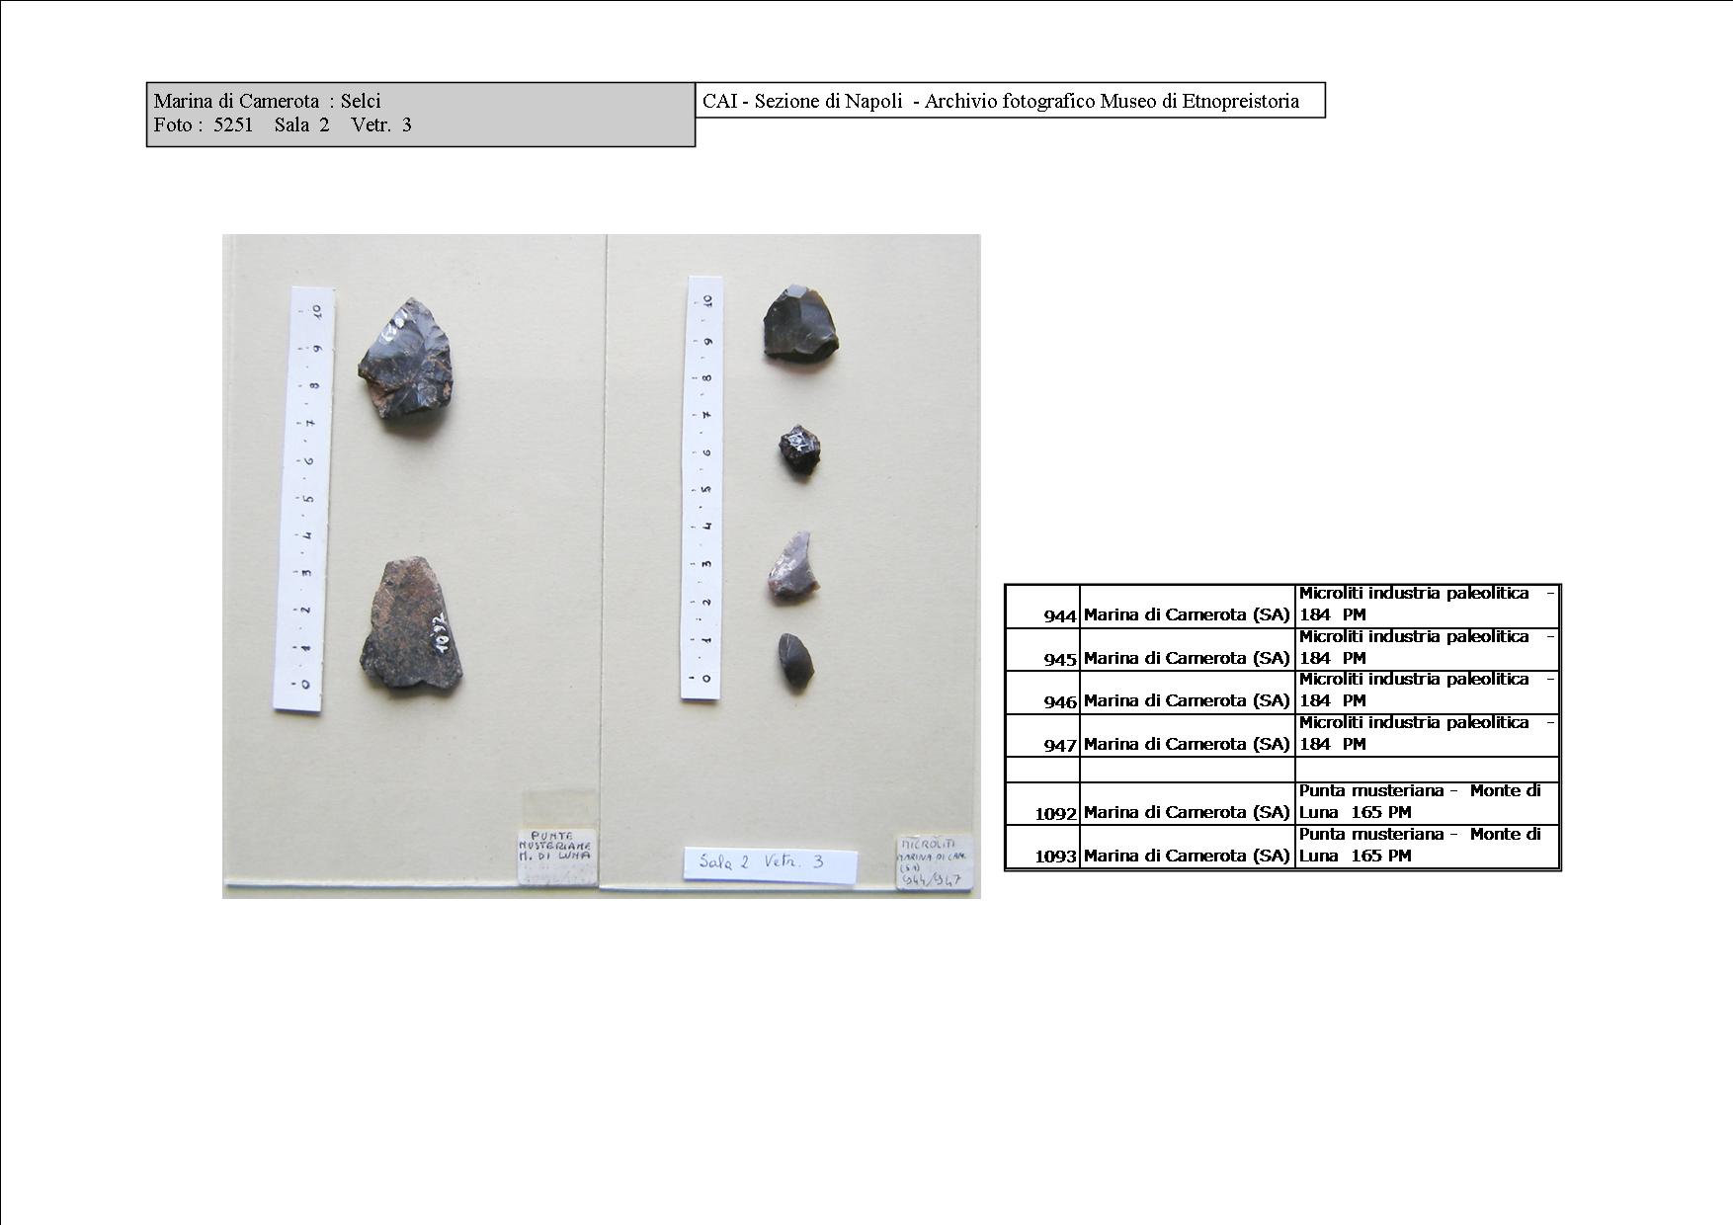The image size is (1733, 1225).
Task: Select the 'Foto : 5251 Sala 2 Vetr. 3' line
Action: point(283,124)
